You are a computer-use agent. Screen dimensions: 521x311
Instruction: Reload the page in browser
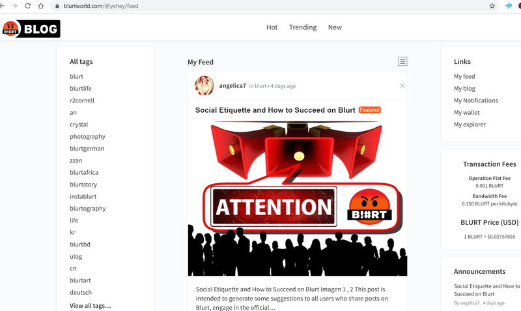click(27, 6)
